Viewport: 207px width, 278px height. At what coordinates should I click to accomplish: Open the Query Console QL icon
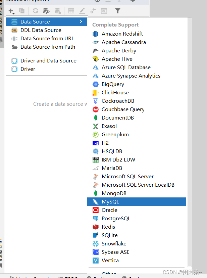pos(104,11)
